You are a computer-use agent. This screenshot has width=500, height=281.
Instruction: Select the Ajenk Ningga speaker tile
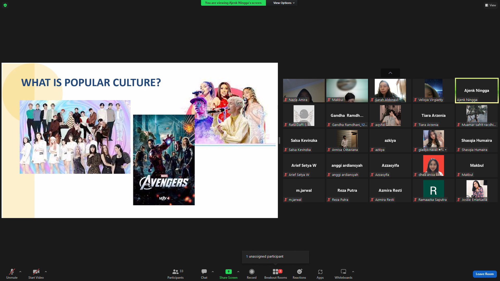[477, 91]
